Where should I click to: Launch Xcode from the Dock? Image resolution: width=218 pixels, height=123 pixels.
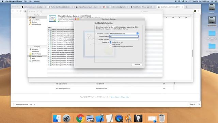100,119
